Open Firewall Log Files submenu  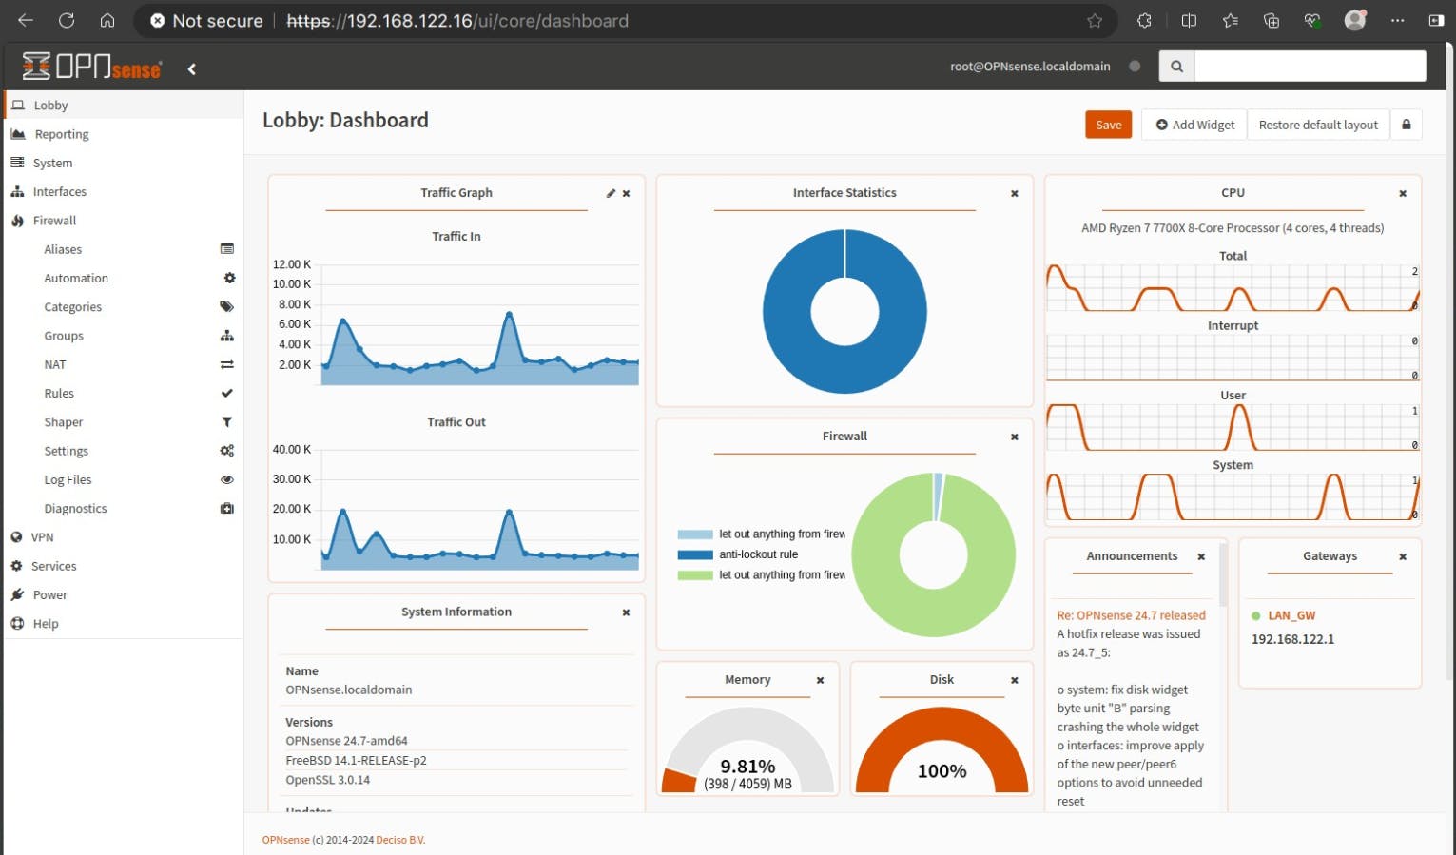(124, 479)
